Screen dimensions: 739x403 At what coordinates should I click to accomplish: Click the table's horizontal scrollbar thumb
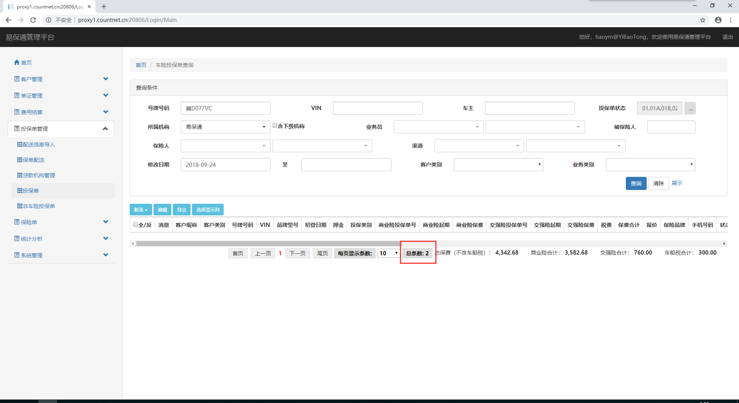click(268, 243)
